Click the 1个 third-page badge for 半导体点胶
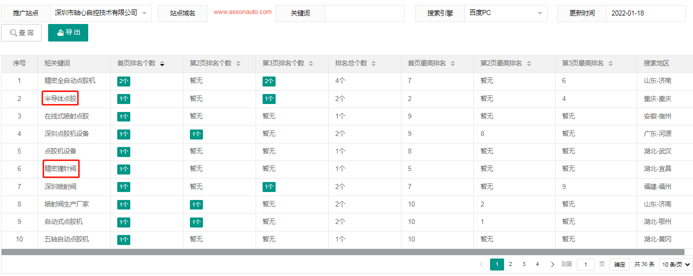The width and height of the screenshot is (693, 276). [269, 99]
